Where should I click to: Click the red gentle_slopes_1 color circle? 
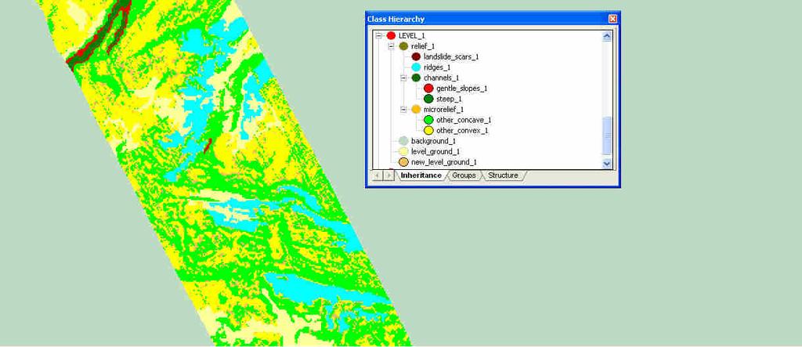[x=428, y=89]
